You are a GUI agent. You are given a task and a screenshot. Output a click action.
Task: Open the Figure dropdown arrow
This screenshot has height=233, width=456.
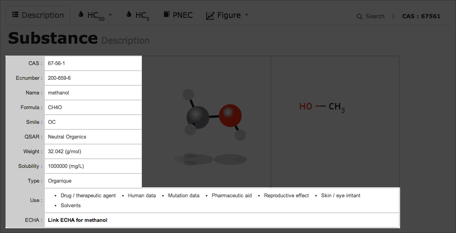click(247, 15)
